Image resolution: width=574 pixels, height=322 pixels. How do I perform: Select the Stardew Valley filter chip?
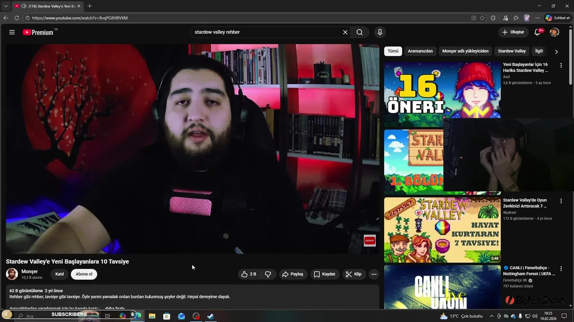512,51
